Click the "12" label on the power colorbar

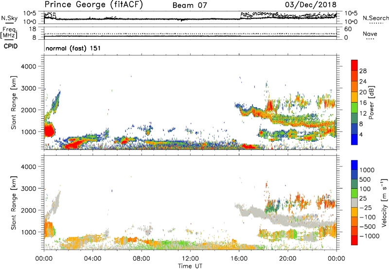[x=363, y=114]
